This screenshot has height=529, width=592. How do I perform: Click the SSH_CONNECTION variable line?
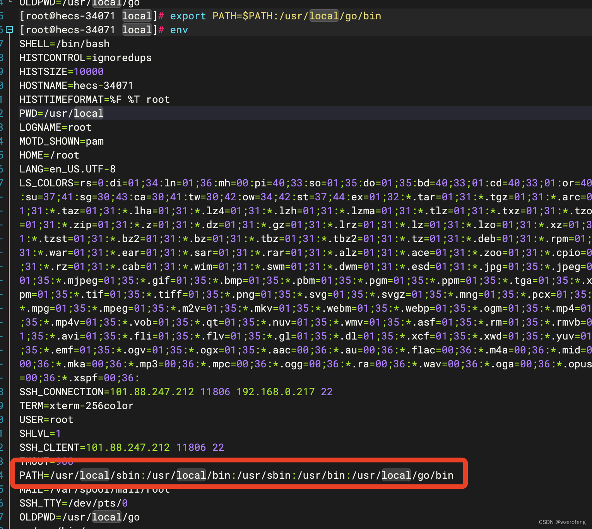(176, 392)
